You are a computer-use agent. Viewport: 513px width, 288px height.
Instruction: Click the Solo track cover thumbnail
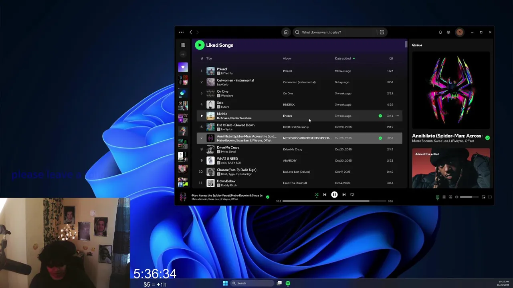tap(210, 104)
